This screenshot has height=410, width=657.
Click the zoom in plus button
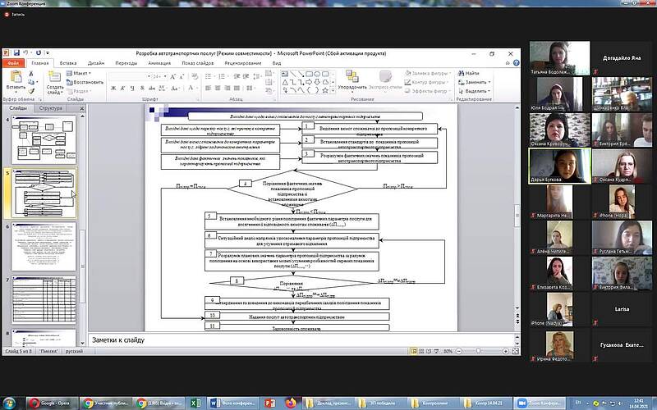pyautogui.click(x=506, y=351)
